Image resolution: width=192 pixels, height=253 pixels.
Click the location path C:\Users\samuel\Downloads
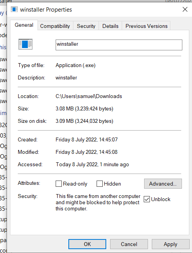pyautogui.click(x=89, y=96)
